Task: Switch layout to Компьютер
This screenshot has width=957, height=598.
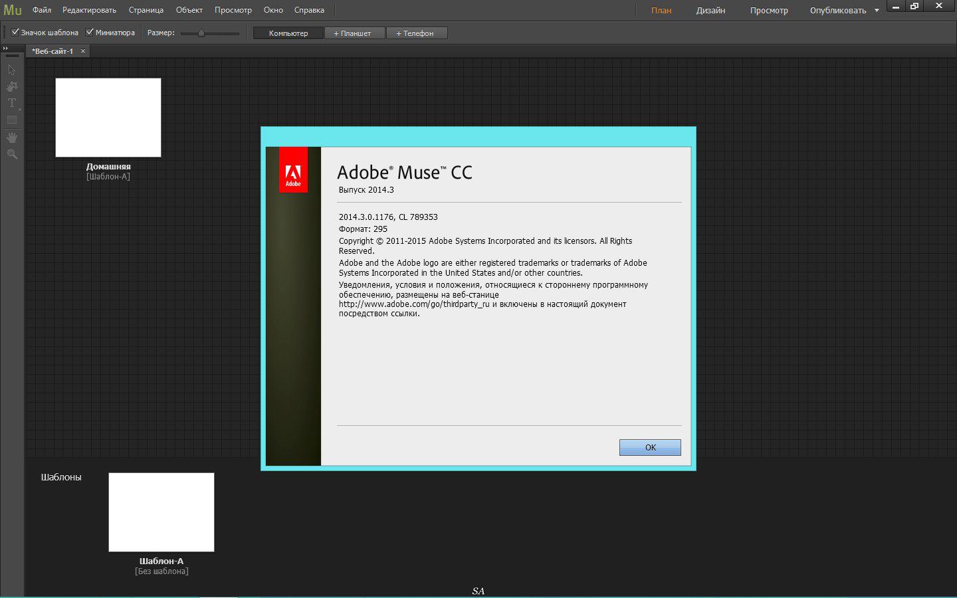Action: [288, 33]
